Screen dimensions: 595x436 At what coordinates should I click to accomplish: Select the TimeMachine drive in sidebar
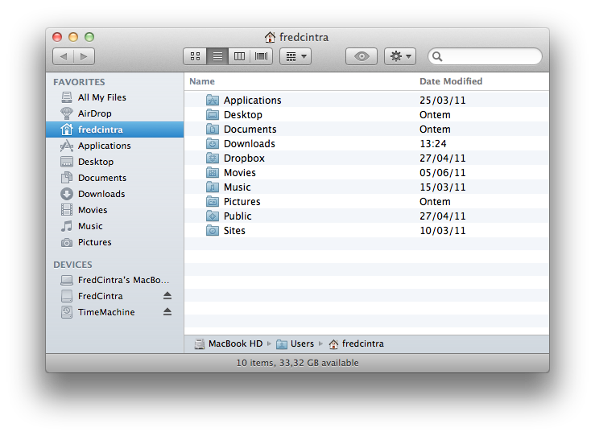coord(114,312)
